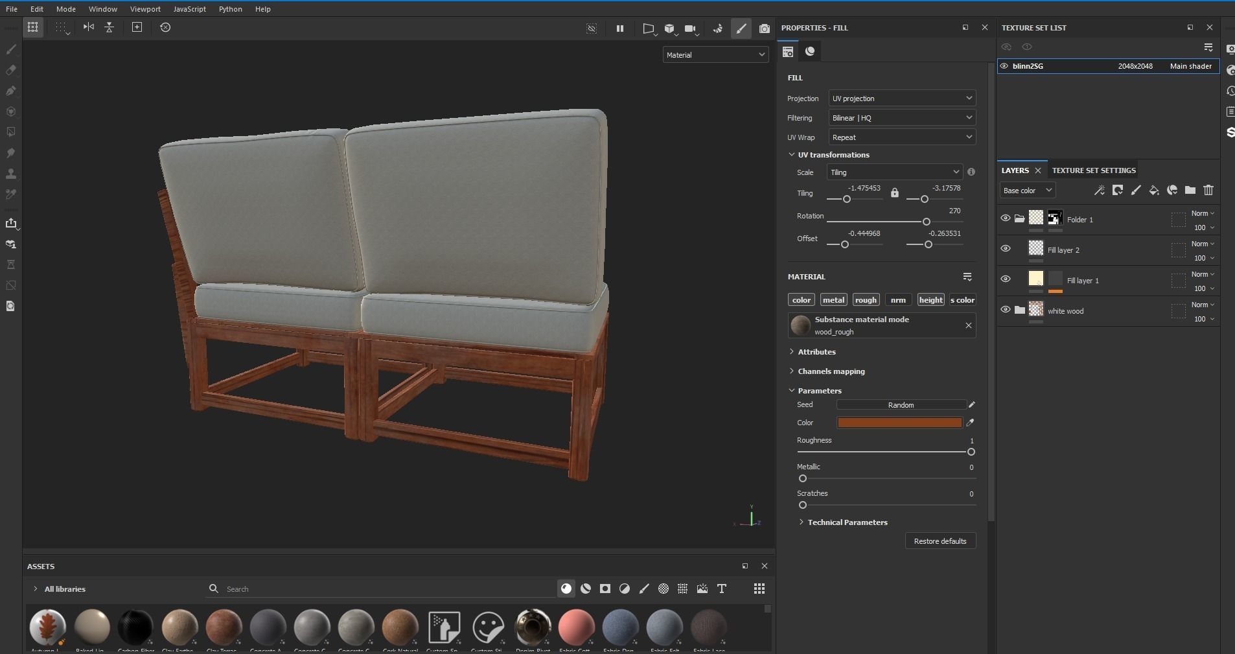
Task: Select the Fill layer 1 row
Action: [x=1109, y=281]
